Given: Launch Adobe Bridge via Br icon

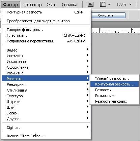Looking at the screenshot, I should [x=91, y=4].
